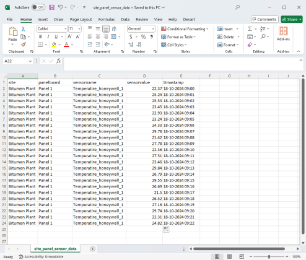
Task: Apply the Merge and Center icon
Action: [x=114, y=37]
